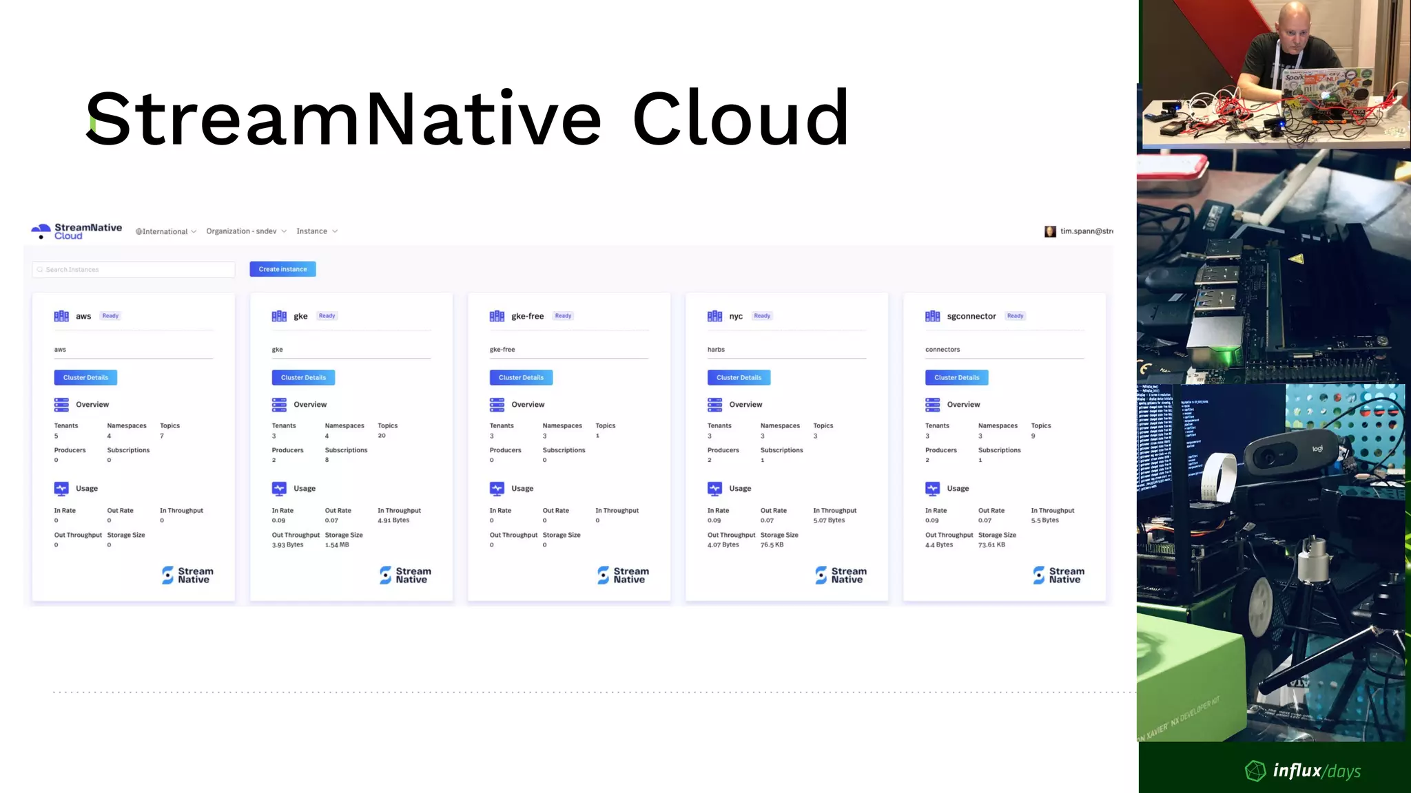Click gke Storage Size value 1.54 MB
Screen dimensions: 1411x793
[x=337, y=545]
